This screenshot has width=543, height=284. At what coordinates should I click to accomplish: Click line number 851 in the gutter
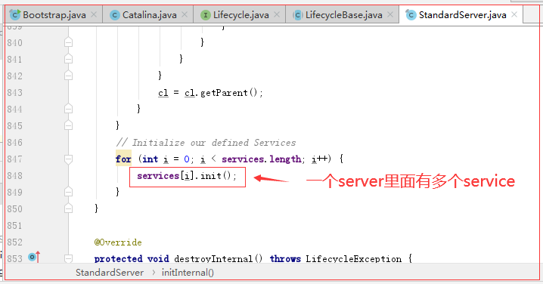click(14, 226)
